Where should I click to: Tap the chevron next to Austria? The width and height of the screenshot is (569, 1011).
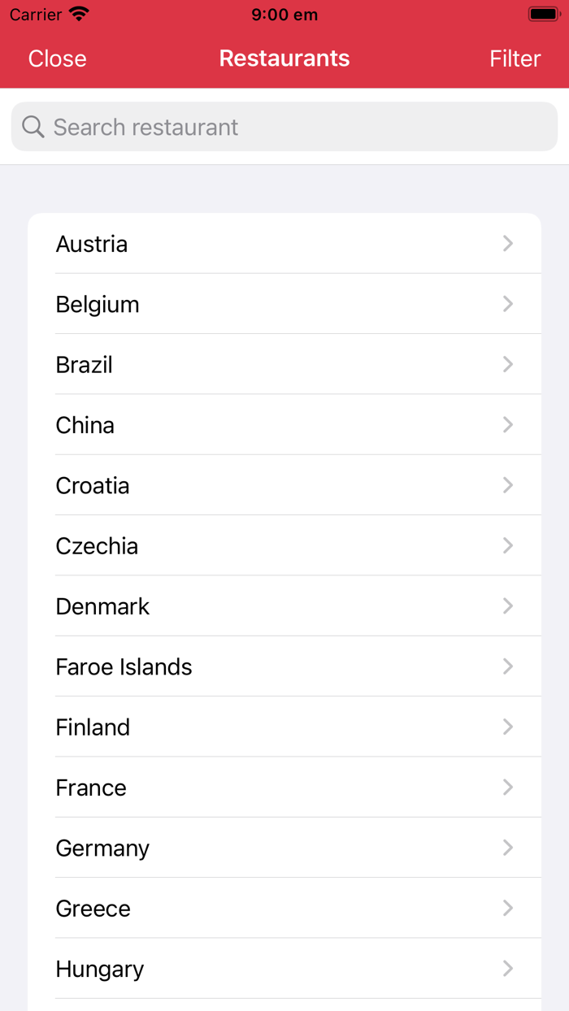[x=508, y=244]
